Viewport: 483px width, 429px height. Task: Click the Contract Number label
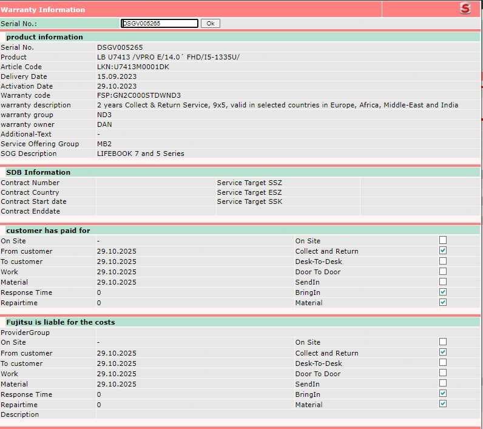click(x=30, y=183)
